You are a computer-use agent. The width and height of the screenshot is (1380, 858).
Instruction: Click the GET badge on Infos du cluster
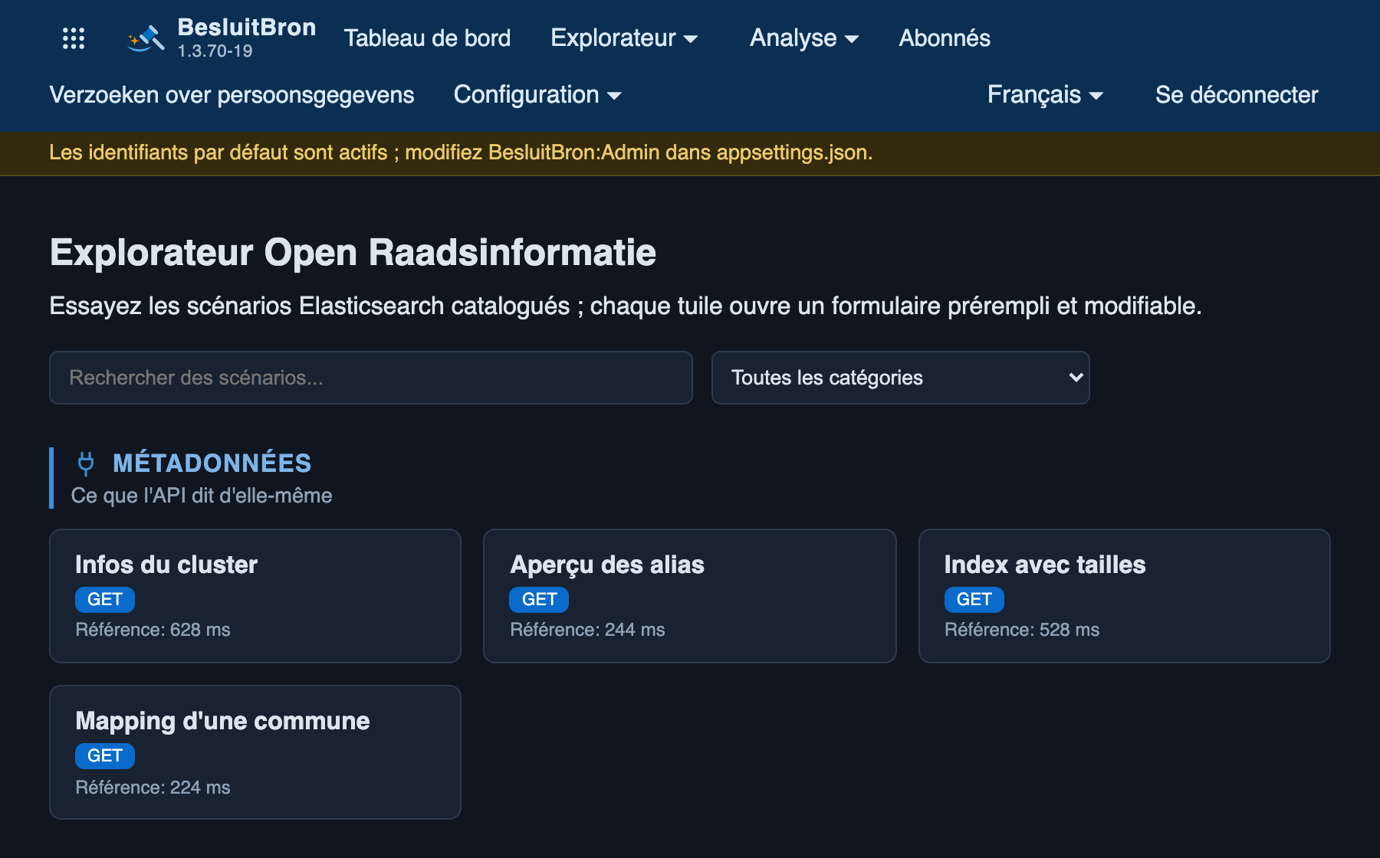[x=105, y=600]
